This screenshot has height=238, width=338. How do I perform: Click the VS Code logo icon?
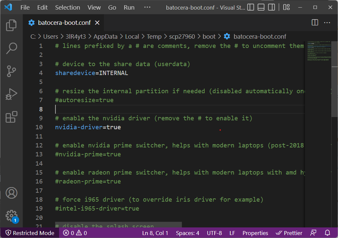coord(8,7)
